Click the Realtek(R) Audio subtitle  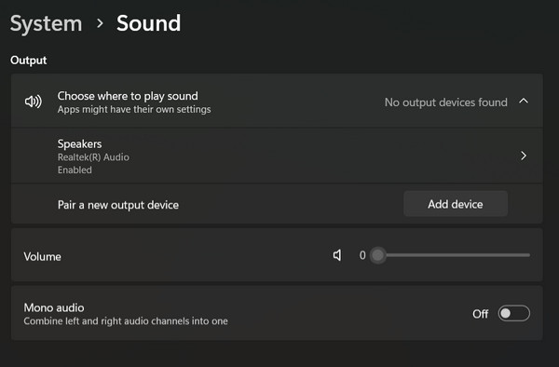(x=93, y=157)
